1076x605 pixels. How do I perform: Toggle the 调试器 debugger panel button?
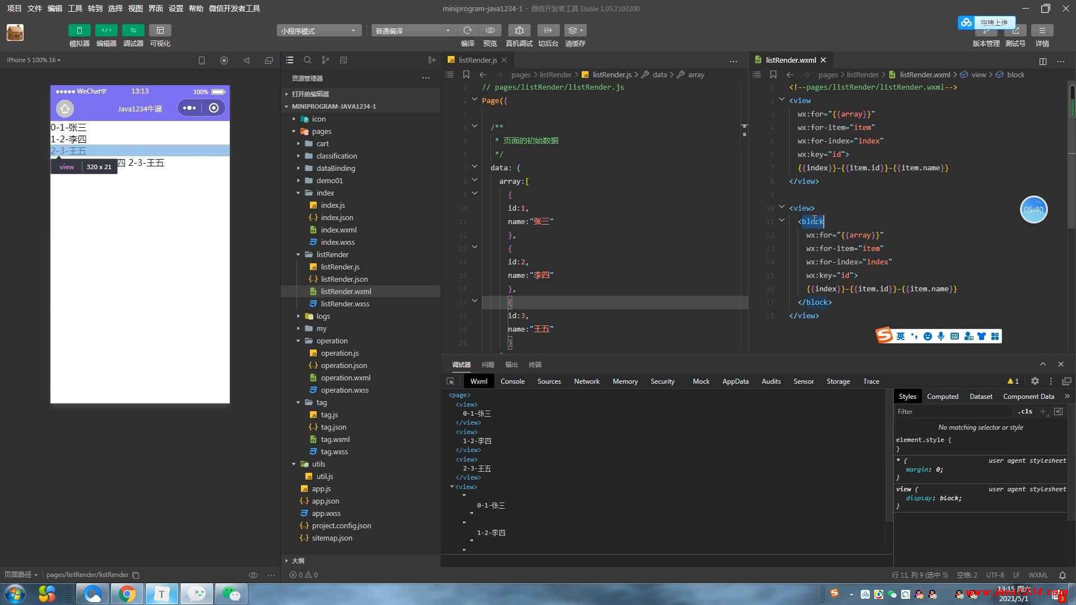[133, 30]
